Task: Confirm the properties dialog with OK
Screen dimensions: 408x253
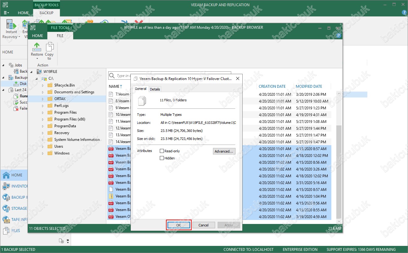Action: 179,225
